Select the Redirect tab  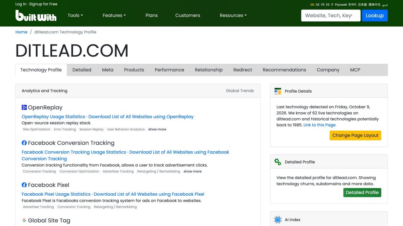243,70
